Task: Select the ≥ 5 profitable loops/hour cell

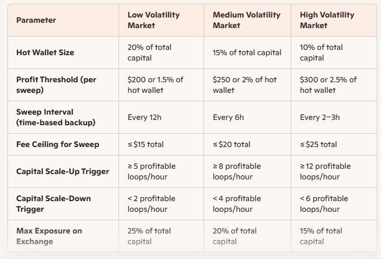Action: coord(151,171)
